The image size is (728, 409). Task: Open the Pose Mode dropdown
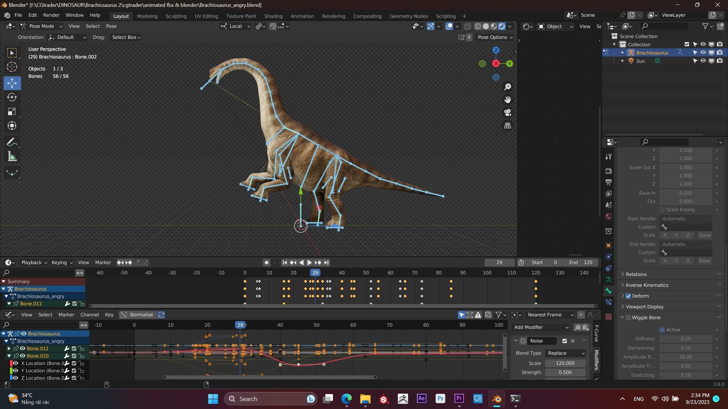coord(42,26)
